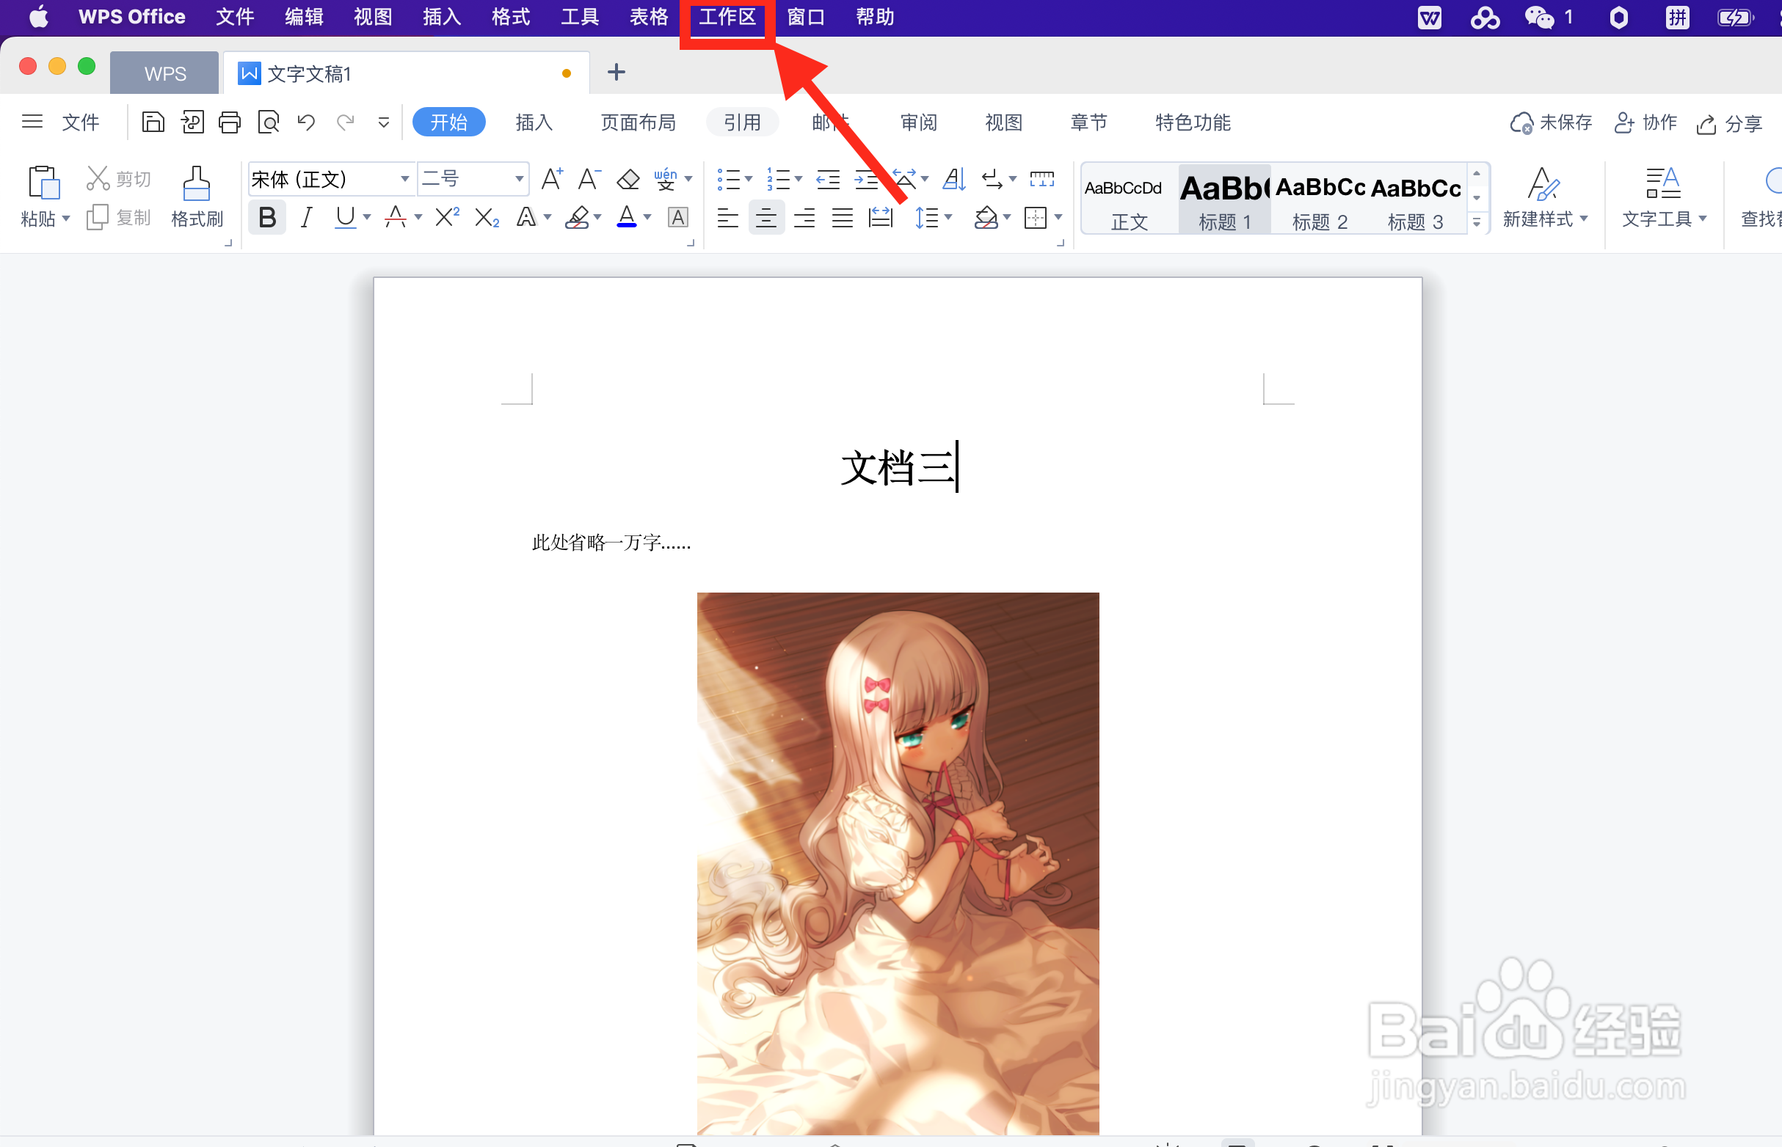1782x1147 pixels.
Task: Toggle Align Right paragraph
Action: pos(804,218)
